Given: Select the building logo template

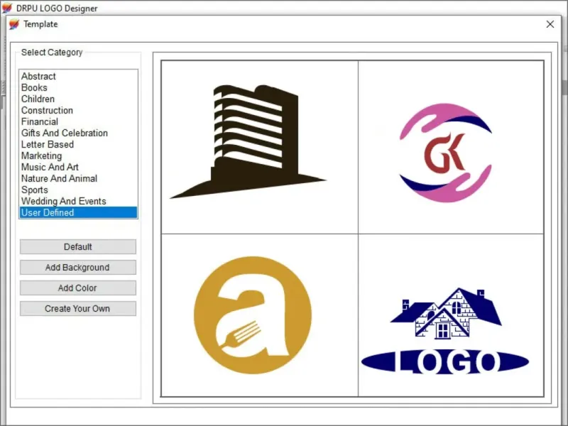Looking at the screenshot, I should 259,147.
